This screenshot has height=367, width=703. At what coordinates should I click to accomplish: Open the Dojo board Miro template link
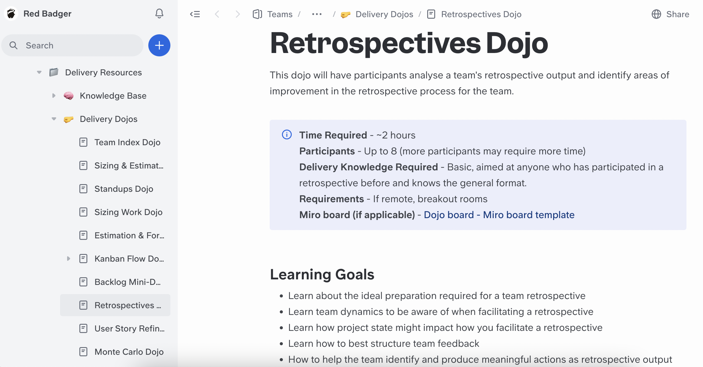[499, 215]
